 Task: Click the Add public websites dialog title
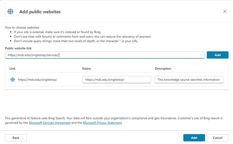(x=40, y=12)
